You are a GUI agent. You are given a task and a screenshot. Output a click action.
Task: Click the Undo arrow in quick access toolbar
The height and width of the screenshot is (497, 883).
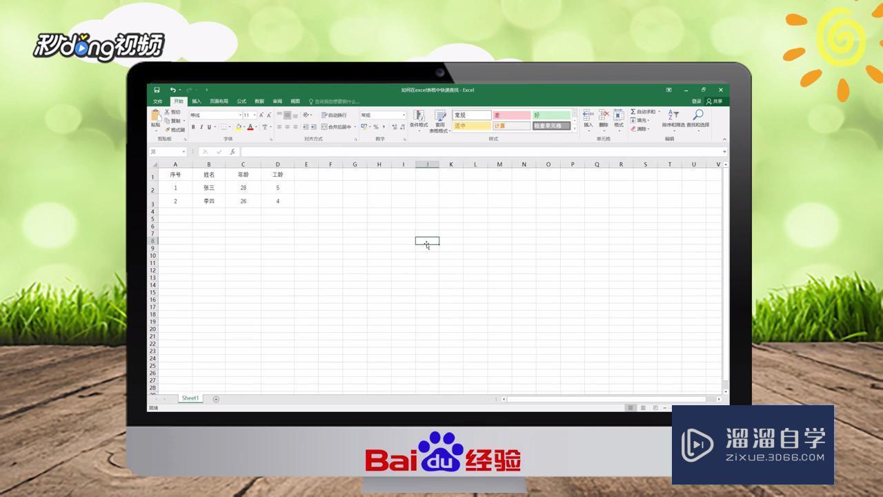pyautogui.click(x=172, y=90)
